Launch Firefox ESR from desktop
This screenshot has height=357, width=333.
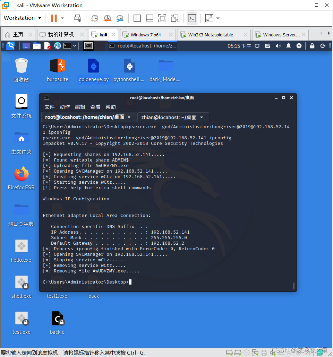point(21,178)
